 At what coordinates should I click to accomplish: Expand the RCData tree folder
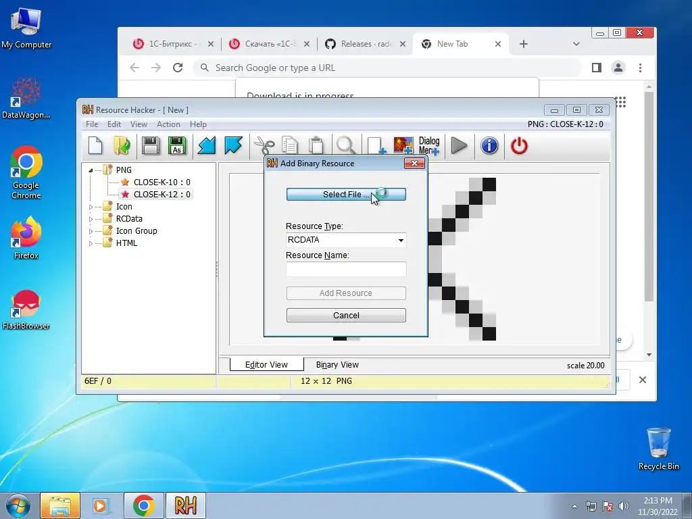91,219
